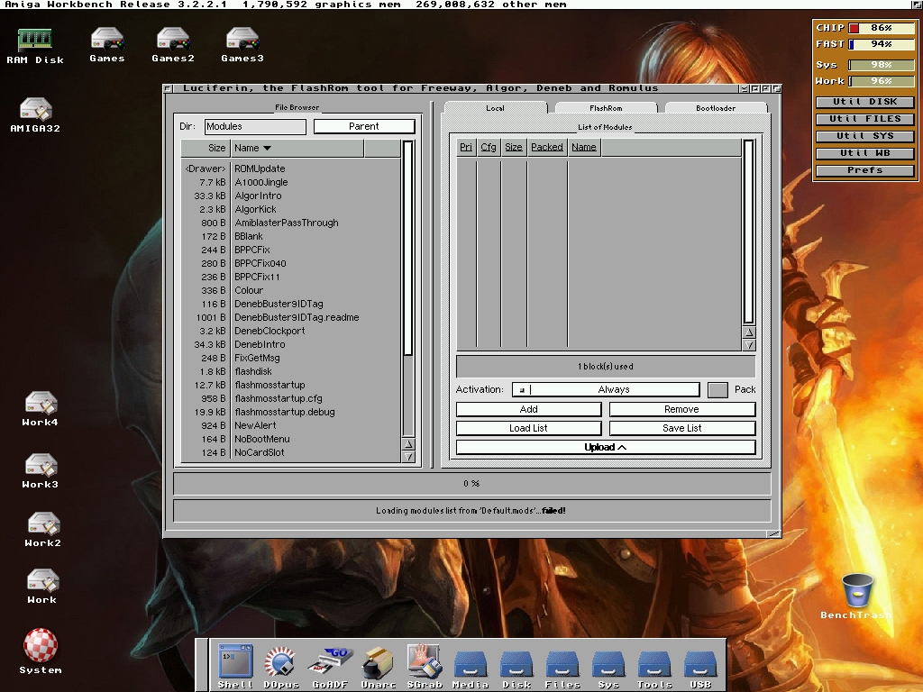Switch to the FlashRom tab
Viewport: 923px width, 692px height.
pos(606,108)
